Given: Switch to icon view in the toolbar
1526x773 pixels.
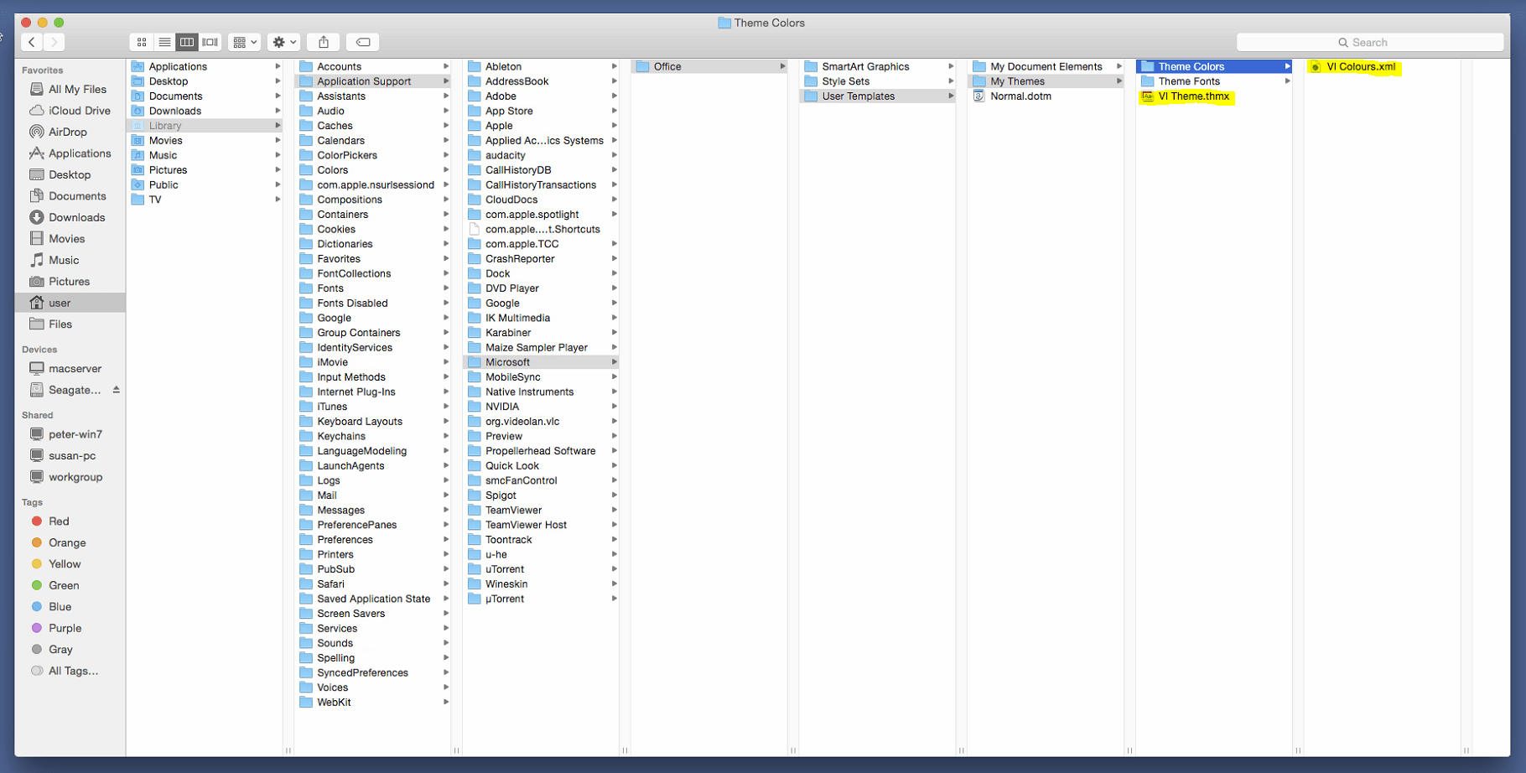Looking at the screenshot, I should [x=141, y=41].
